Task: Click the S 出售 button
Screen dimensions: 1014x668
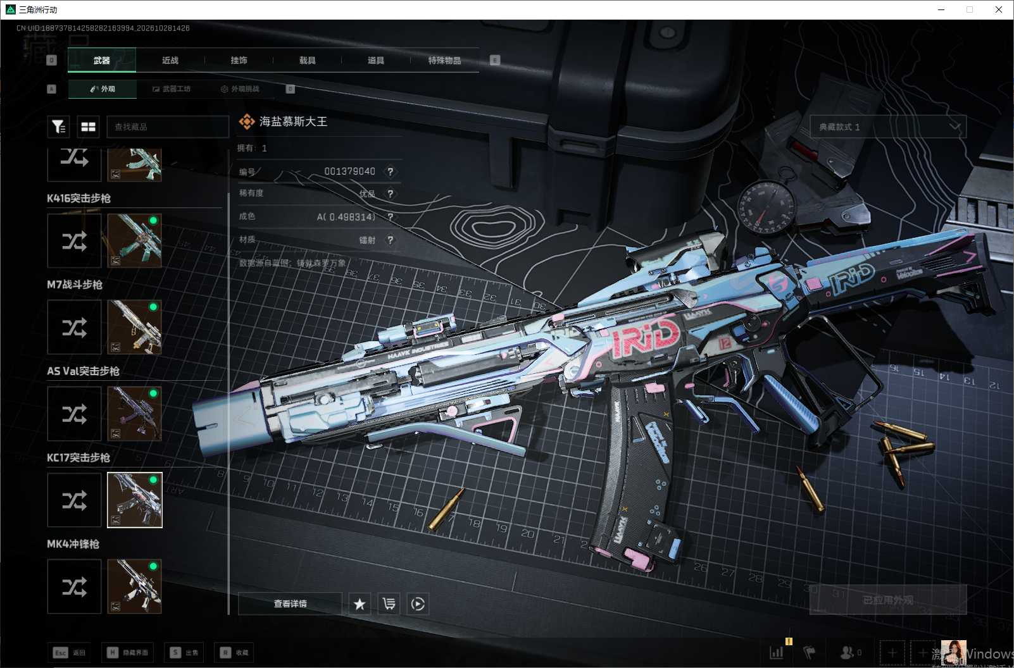Action: (x=184, y=652)
